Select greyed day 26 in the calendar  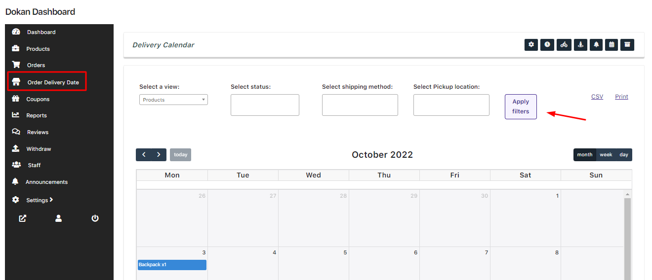(202, 196)
